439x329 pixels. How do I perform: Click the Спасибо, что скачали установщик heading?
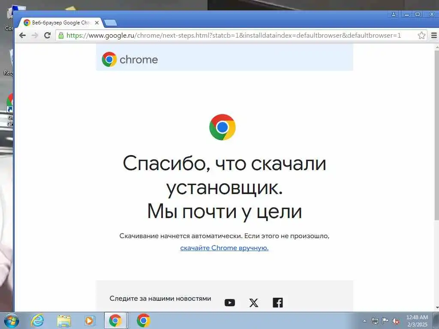tap(224, 175)
